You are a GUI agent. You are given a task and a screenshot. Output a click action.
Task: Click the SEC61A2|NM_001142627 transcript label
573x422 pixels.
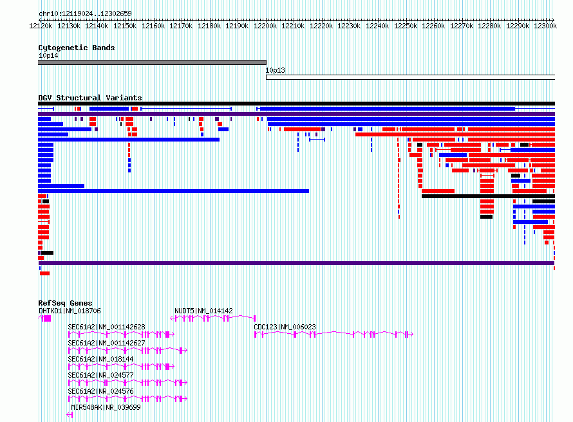coord(106,343)
